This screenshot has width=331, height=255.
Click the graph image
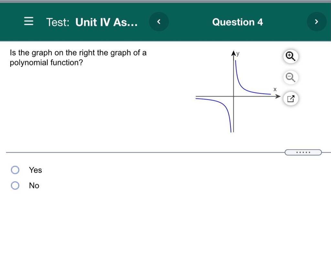tap(238, 91)
